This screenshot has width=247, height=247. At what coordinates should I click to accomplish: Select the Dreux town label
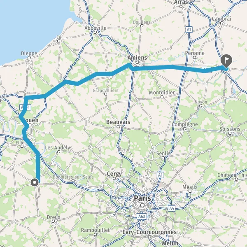pyautogui.click(x=54, y=217)
